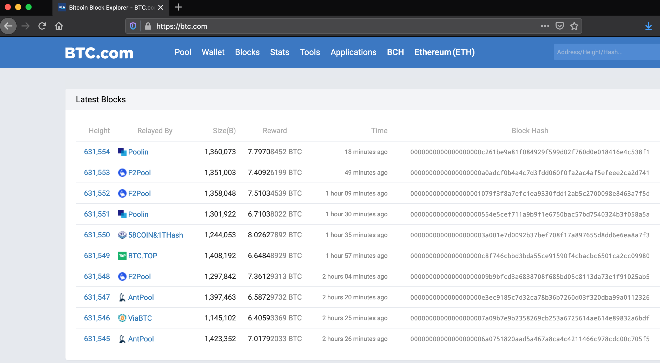
Task: Click the Latest Blocks heading
Action: (x=101, y=99)
